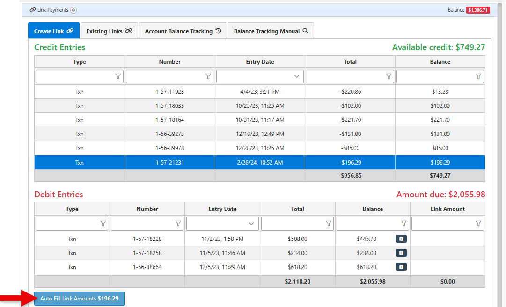Click the filter icon in credit Total column
506x307 pixels.
pyautogui.click(x=389, y=76)
